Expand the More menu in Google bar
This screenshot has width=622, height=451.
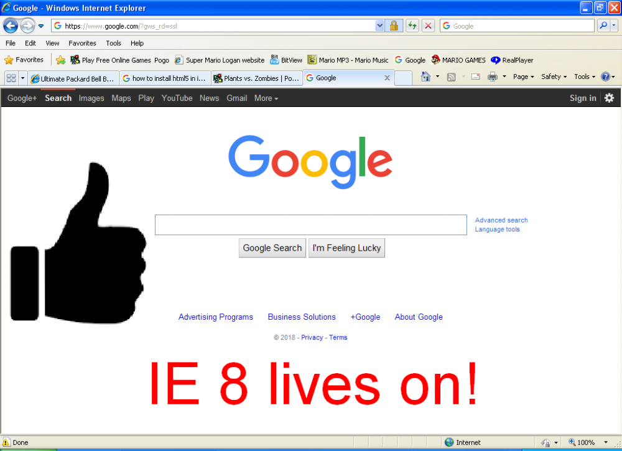[266, 98]
